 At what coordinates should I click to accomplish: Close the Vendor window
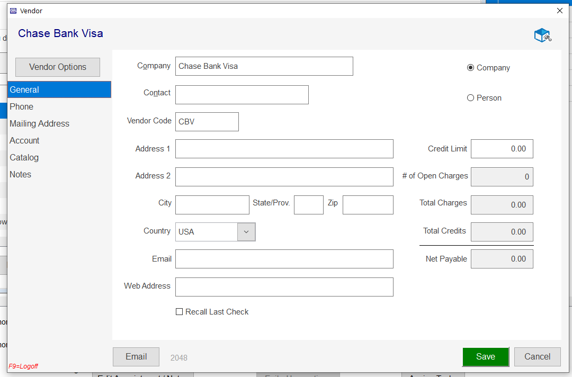tap(560, 11)
